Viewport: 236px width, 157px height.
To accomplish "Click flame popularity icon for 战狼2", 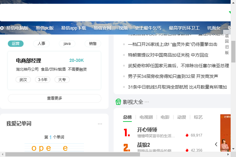I will coord(187,150).
